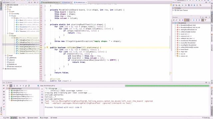Open the Version Control tool window

[x=33, y=118]
